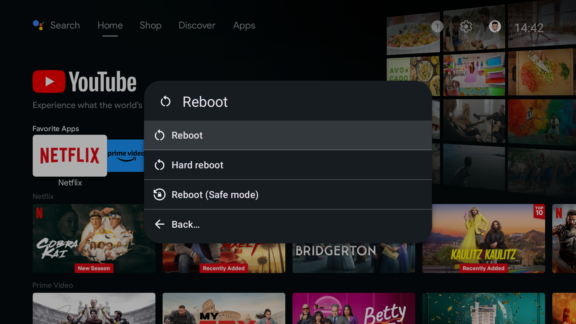
Task: Open the gladiator arena Prime Video thumbnail
Action: 94,308
